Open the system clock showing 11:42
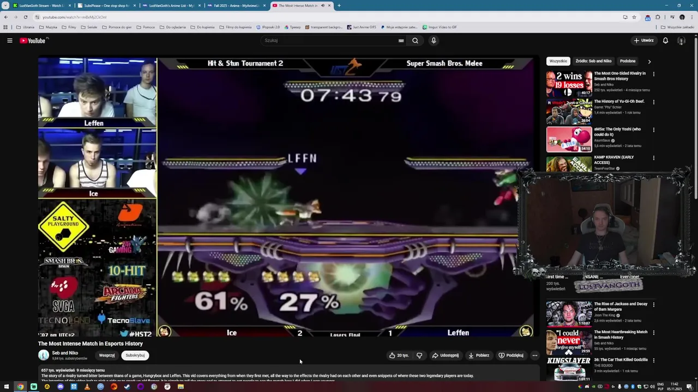Viewport: 698px width, 392px height. tap(675, 385)
